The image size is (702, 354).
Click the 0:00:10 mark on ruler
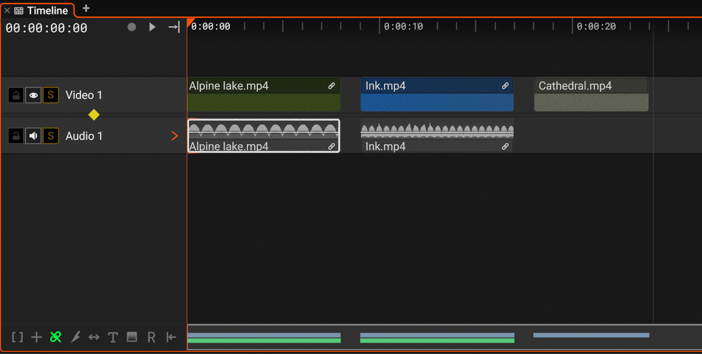click(403, 26)
